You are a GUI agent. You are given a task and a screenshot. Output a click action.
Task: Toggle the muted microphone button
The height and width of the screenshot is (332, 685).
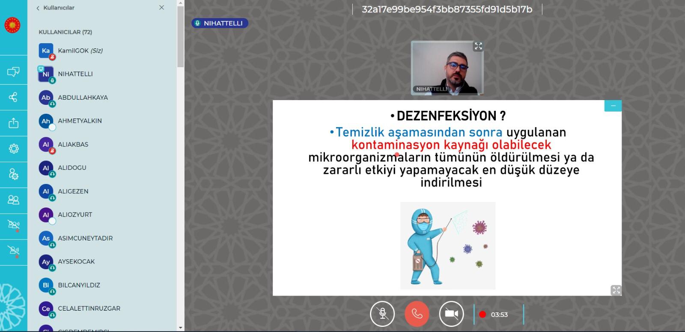click(382, 314)
